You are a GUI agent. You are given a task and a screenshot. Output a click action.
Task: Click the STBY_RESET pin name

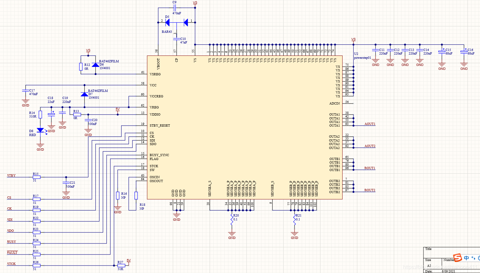tap(160, 126)
